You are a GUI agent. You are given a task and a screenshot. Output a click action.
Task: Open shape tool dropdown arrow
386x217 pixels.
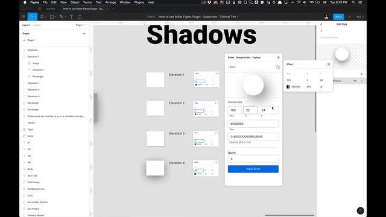tap(55, 17)
